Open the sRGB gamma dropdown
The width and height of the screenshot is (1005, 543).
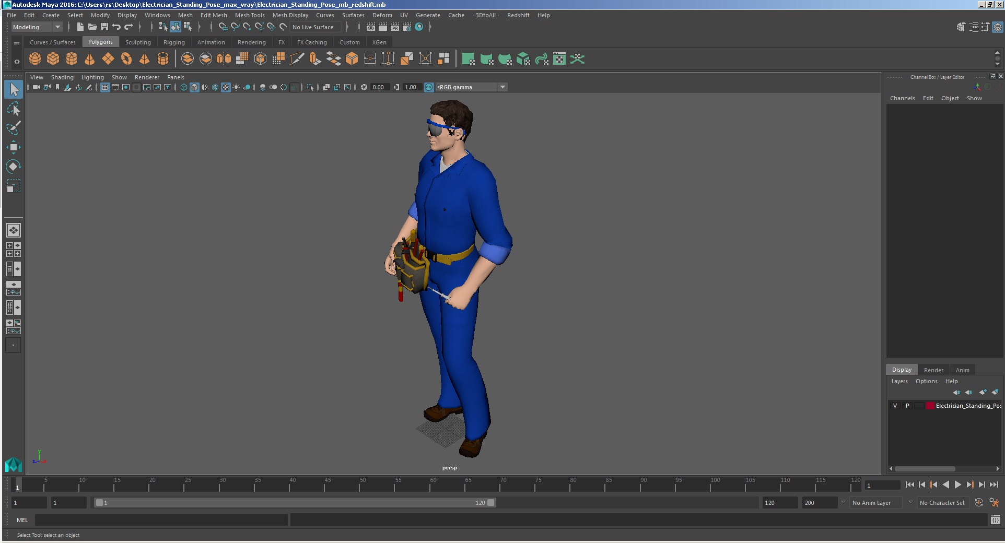471,87
